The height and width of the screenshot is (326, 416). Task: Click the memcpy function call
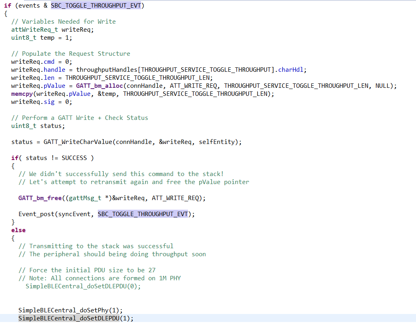[22, 94]
